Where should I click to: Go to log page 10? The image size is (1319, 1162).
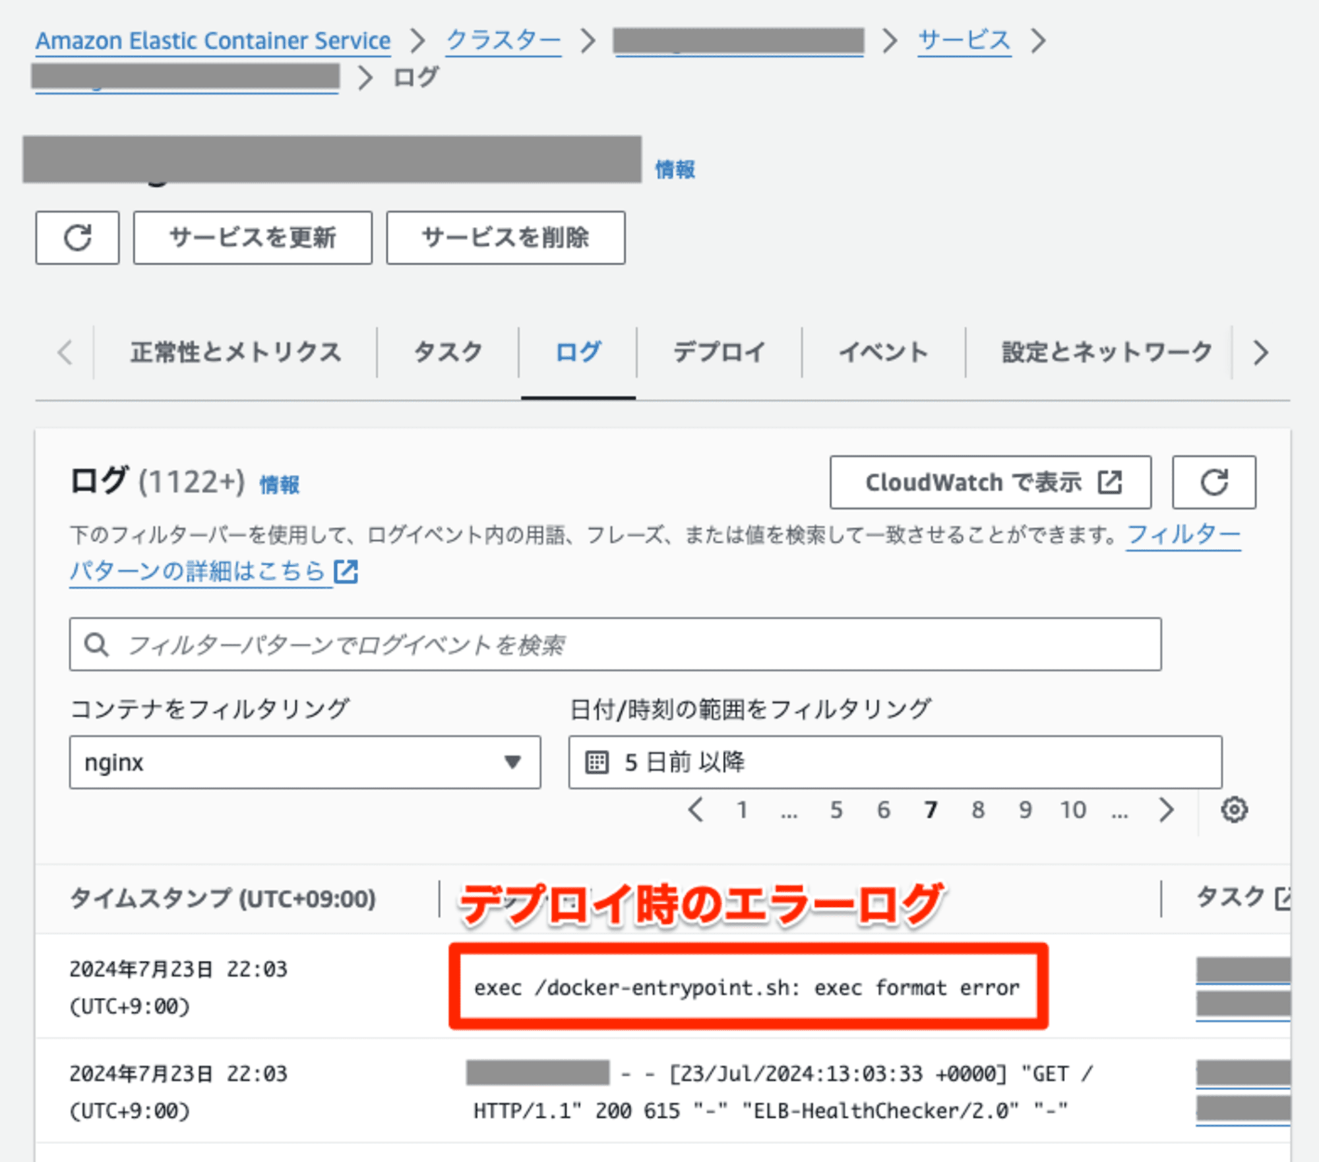[1073, 810]
